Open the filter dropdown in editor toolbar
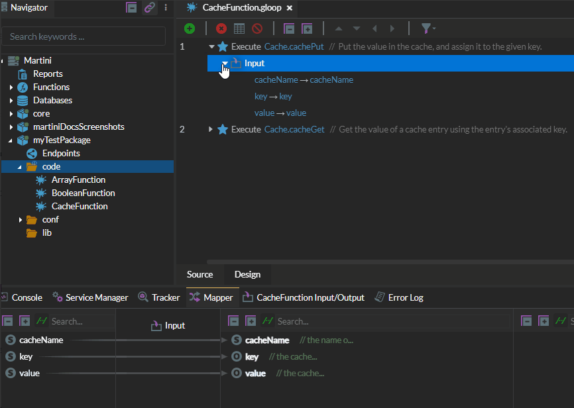Image resolution: width=574 pixels, height=408 pixels. tap(428, 28)
